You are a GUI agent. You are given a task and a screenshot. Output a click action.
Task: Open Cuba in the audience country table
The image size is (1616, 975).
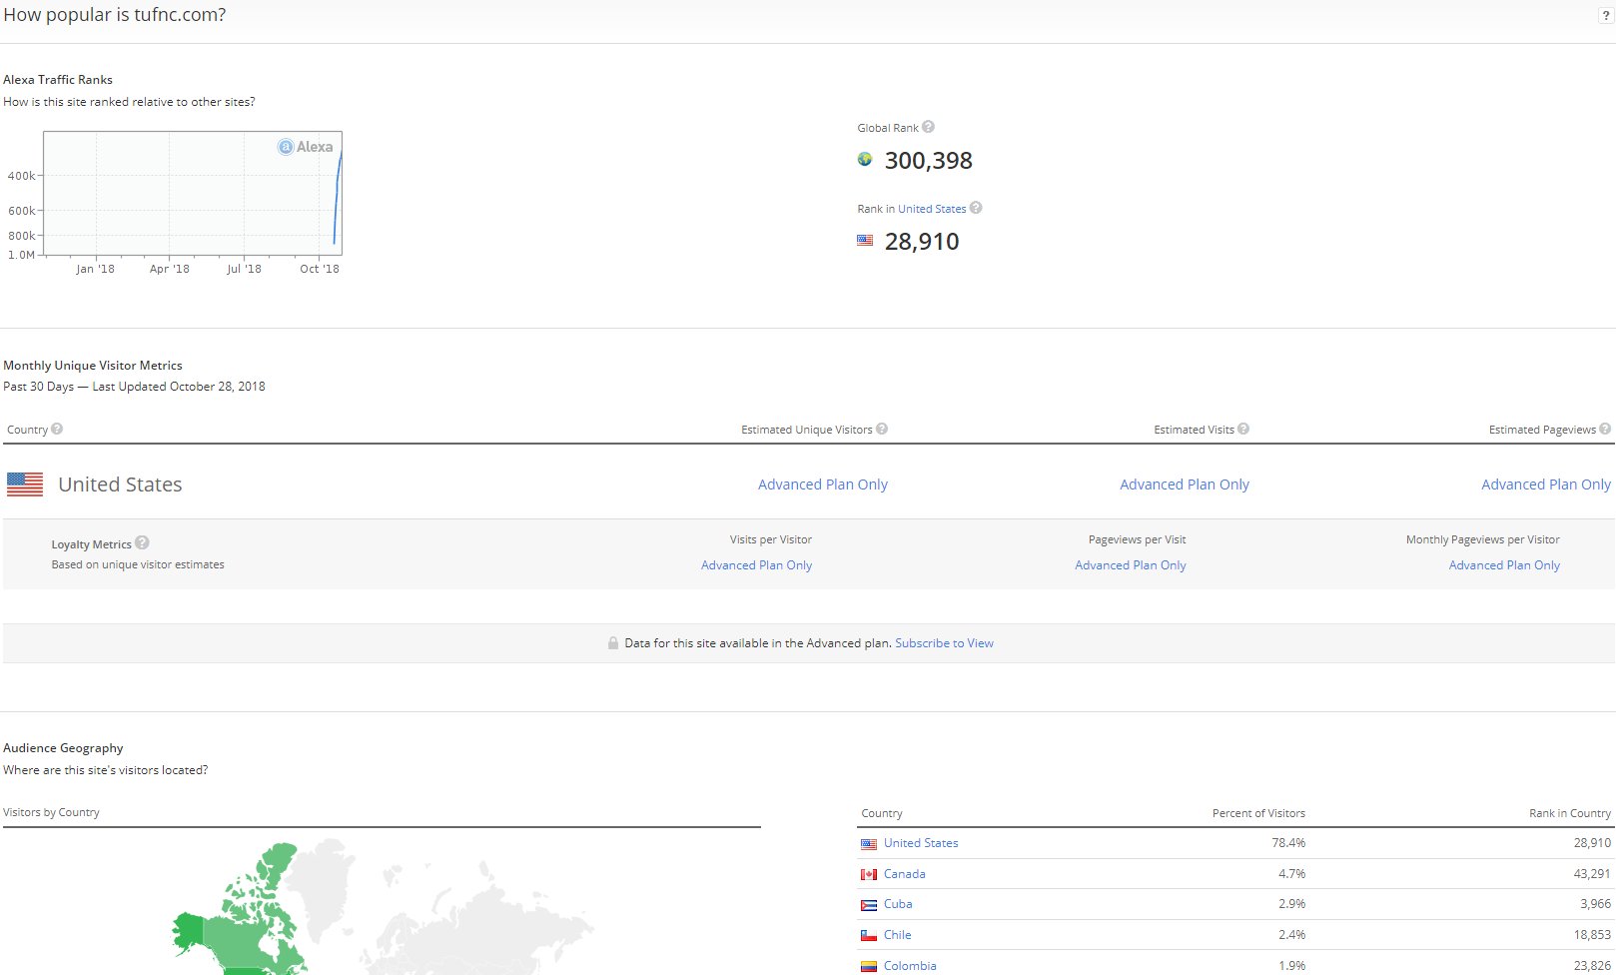tap(897, 904)
